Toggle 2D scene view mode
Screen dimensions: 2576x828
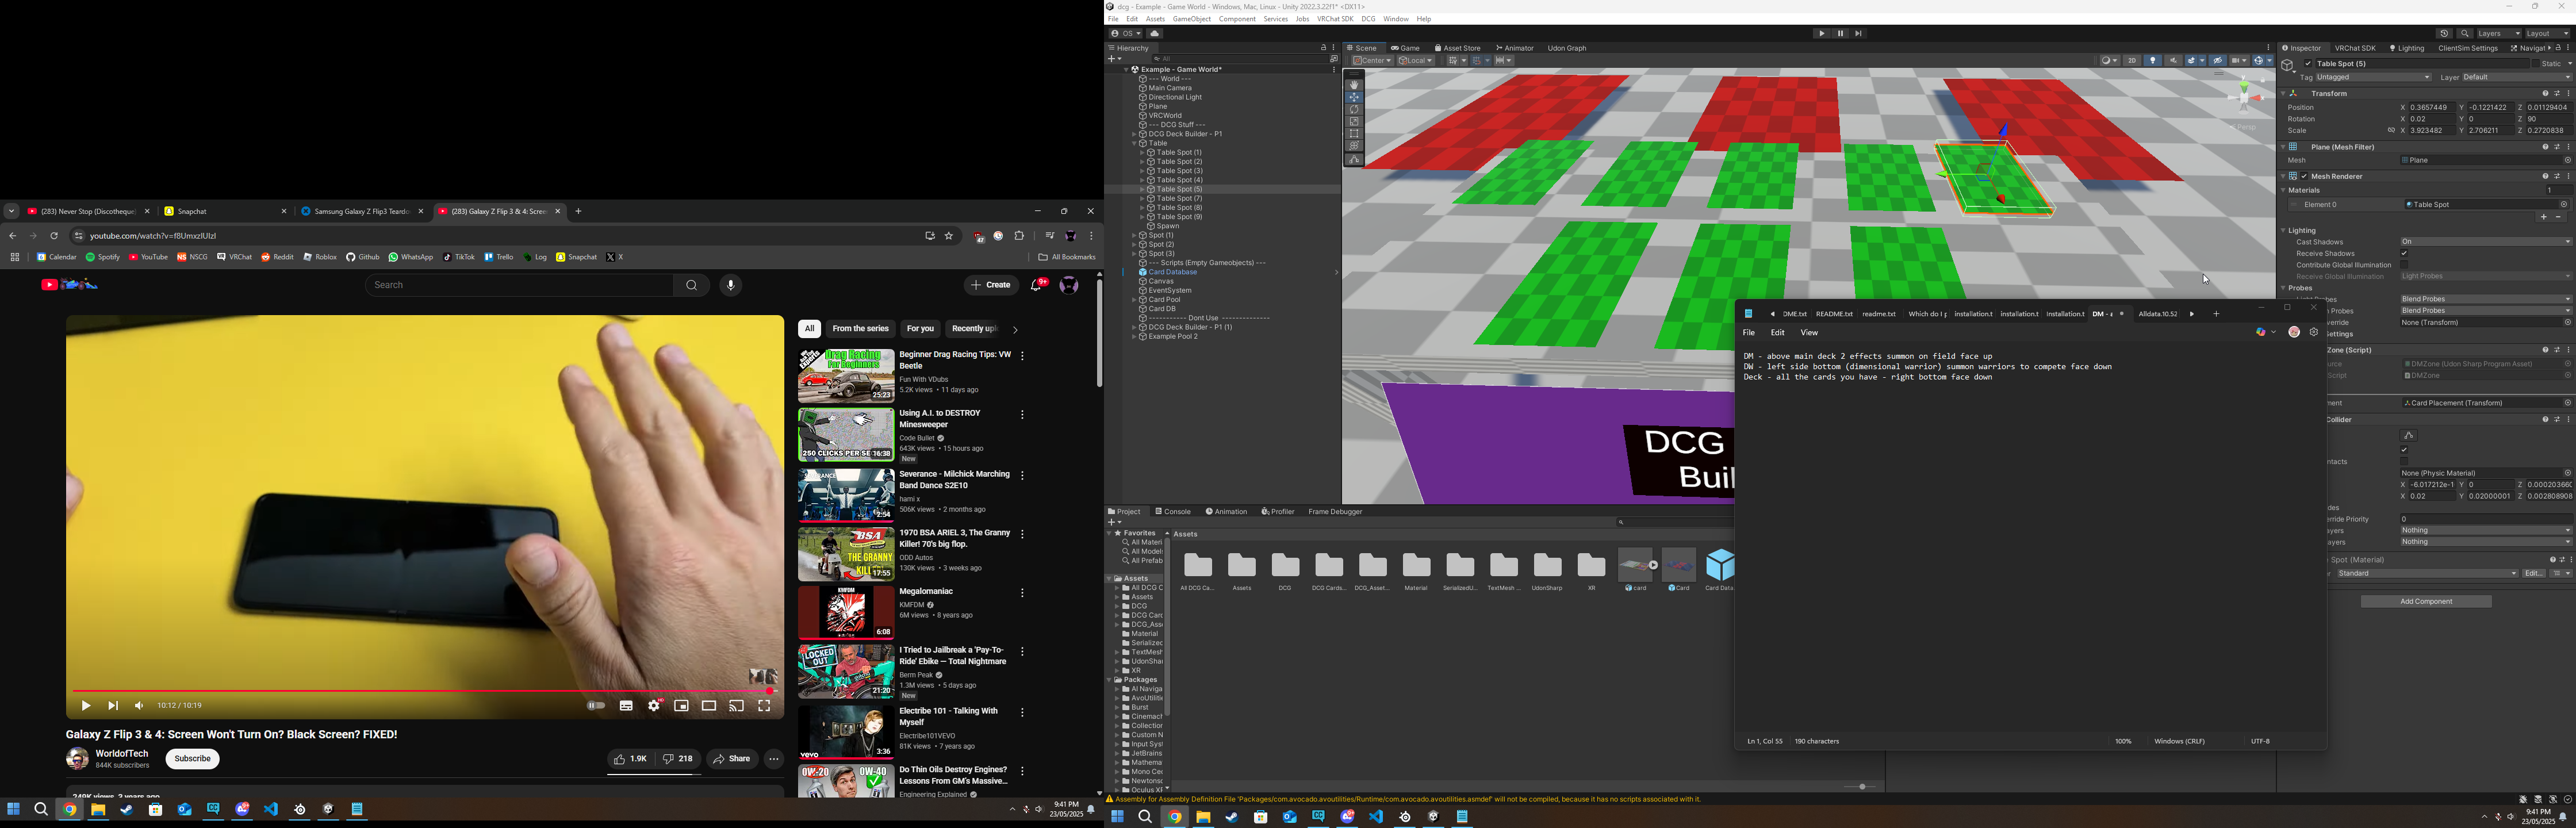coord(2132,61)
